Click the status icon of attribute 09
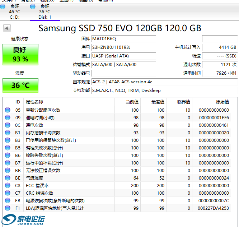Viewport: 239px width, 227px height. coord(8,117)
